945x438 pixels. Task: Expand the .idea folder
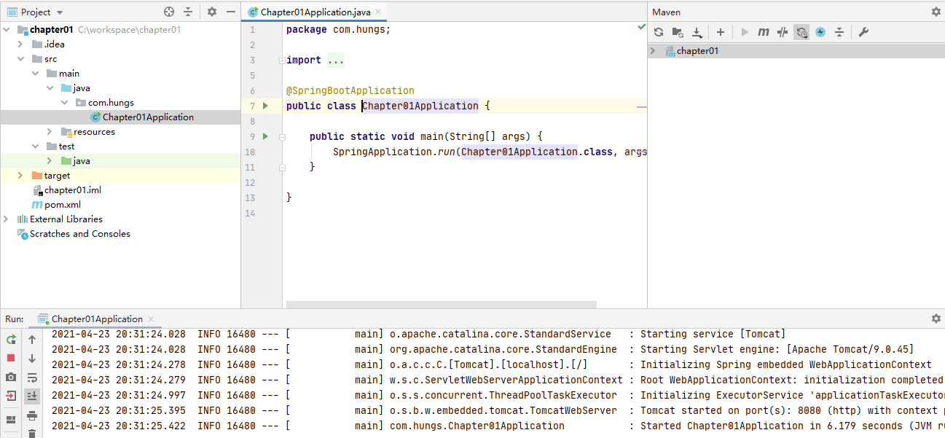[x=21, y=44]
